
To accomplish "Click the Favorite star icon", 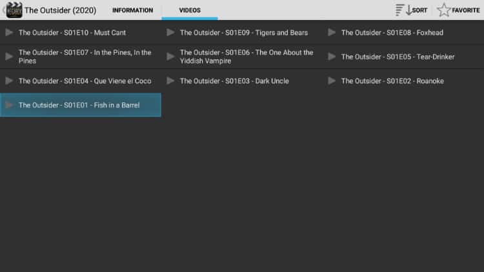I will (443, 10).
